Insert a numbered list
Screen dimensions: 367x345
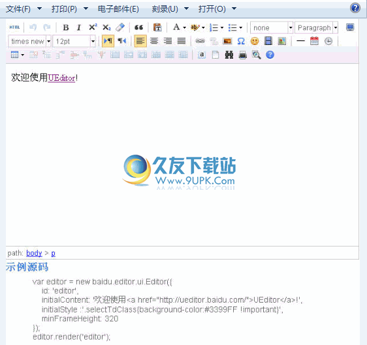pyautogui.click(x=214, y=27)
